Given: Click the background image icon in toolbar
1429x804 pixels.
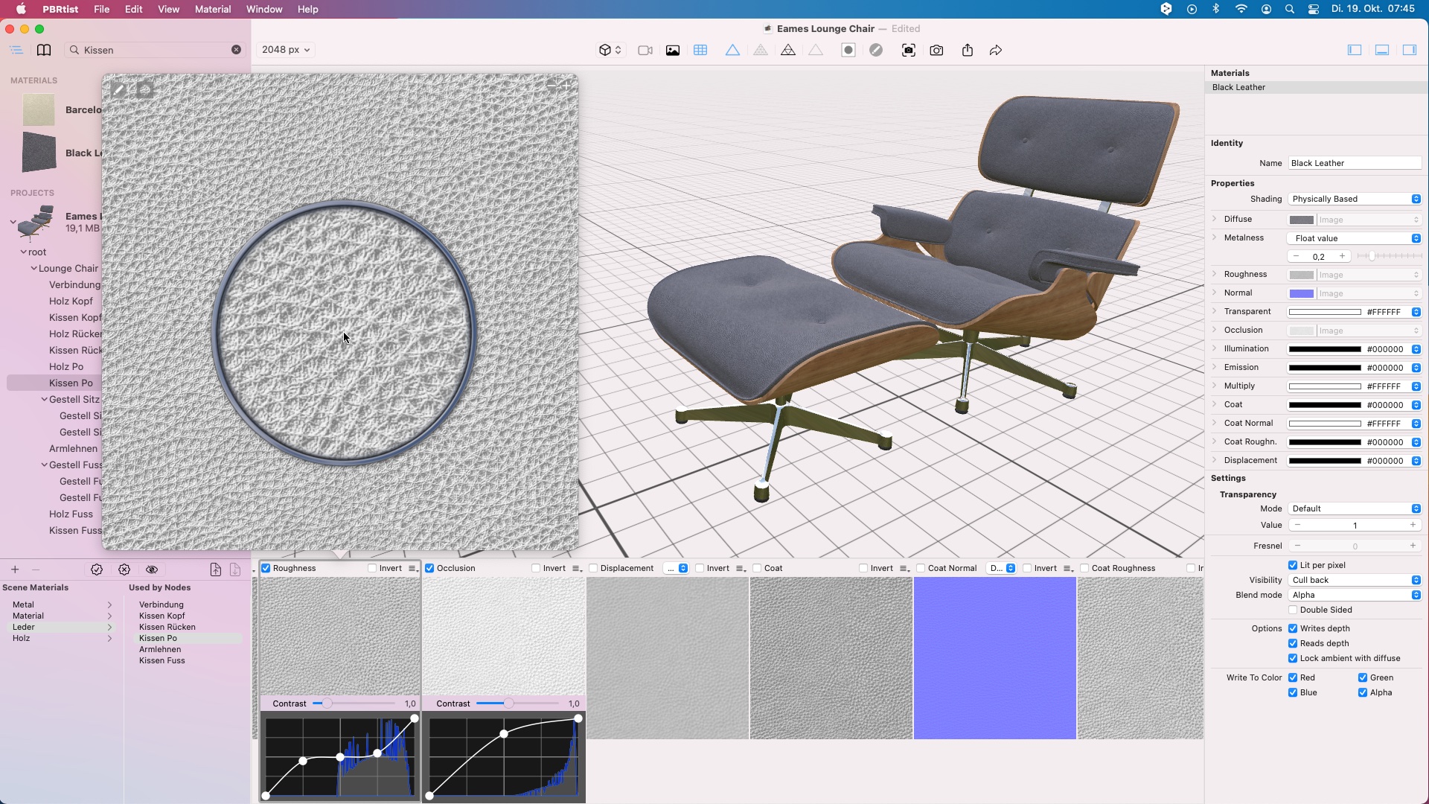Looking at the screenshot, I should tap(673, 50).
